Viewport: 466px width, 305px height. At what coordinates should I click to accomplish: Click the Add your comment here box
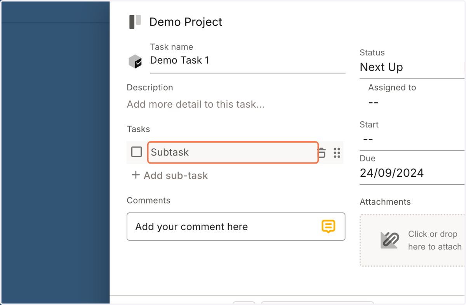click(236, 226)
